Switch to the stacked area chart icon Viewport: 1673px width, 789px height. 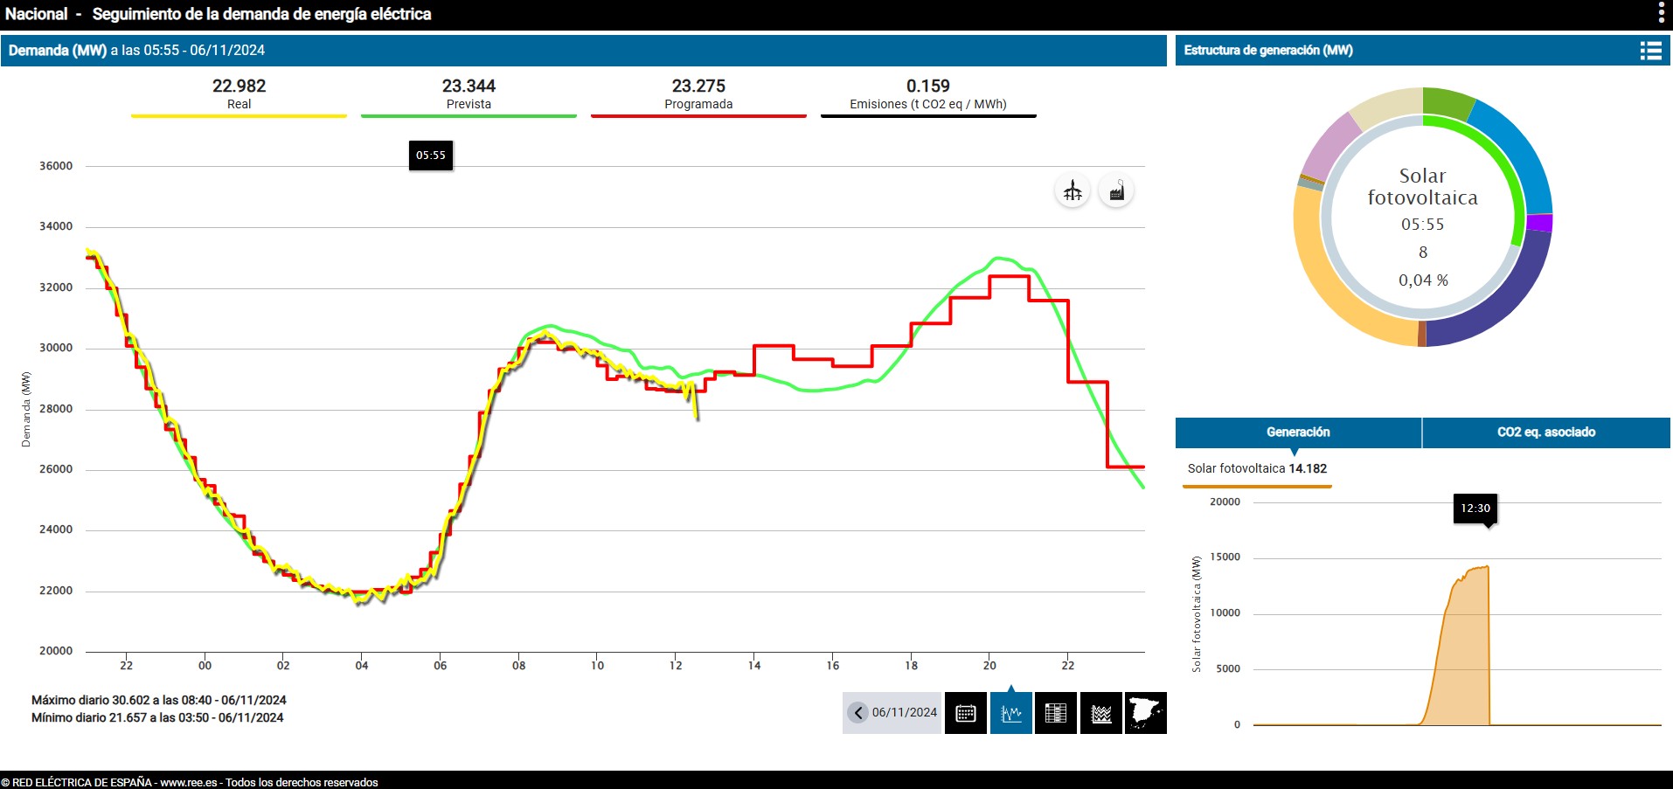pyautogui.click(x=1101, y=713)
